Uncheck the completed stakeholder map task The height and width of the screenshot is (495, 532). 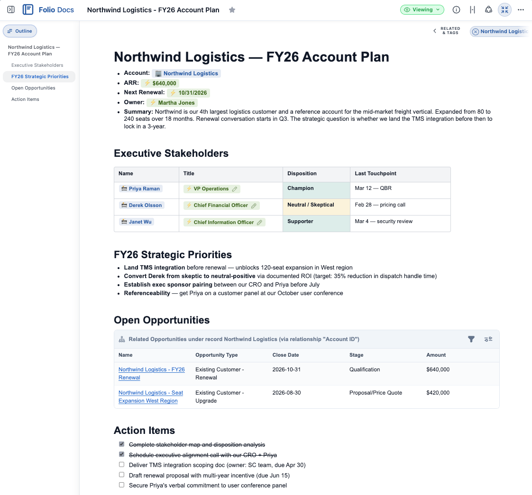(121, 444)
